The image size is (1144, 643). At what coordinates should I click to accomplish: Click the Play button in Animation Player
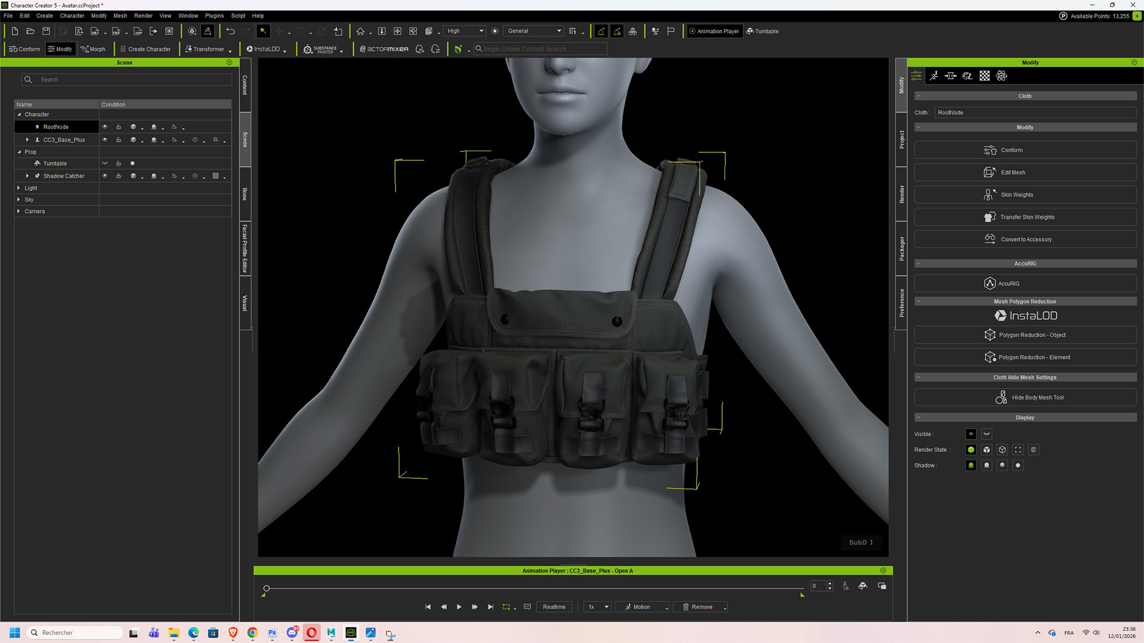(459, 607)
